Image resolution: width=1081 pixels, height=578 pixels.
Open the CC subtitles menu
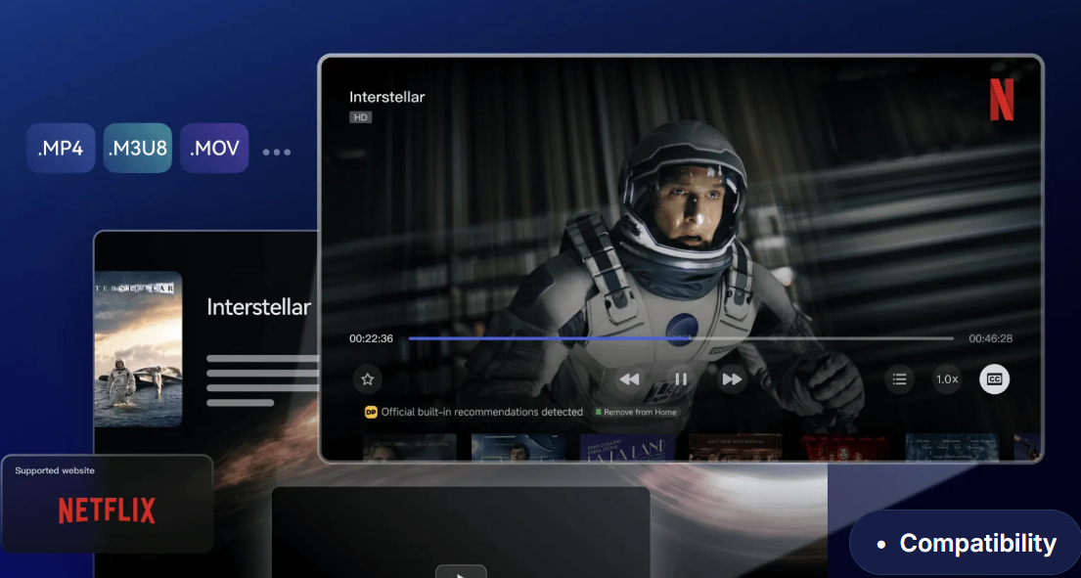click(x=994, y=378)
